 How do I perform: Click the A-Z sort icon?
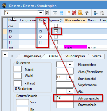point(96,13)
